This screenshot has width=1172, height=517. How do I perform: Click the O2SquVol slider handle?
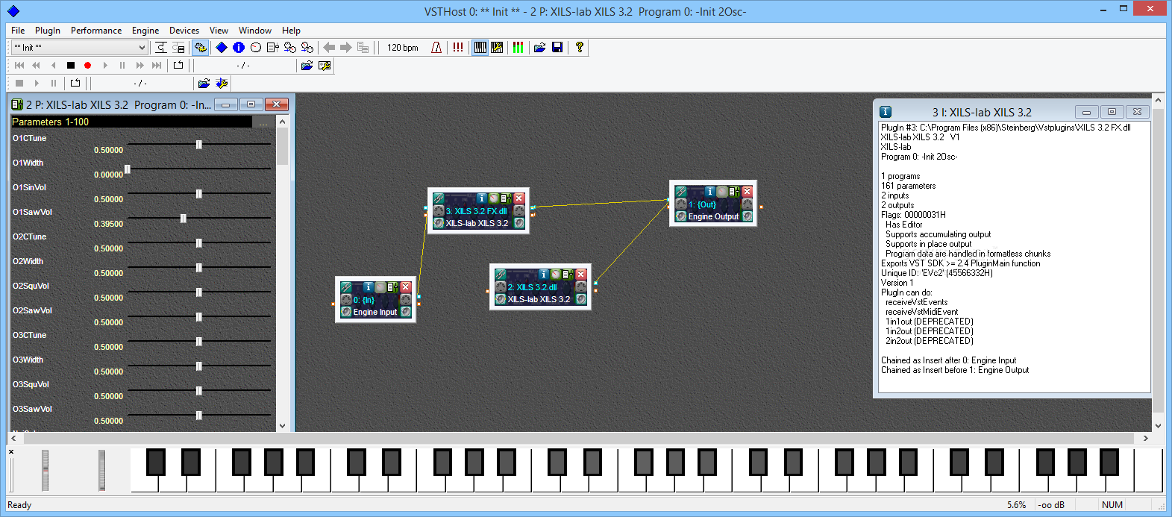tap(199, 292)
